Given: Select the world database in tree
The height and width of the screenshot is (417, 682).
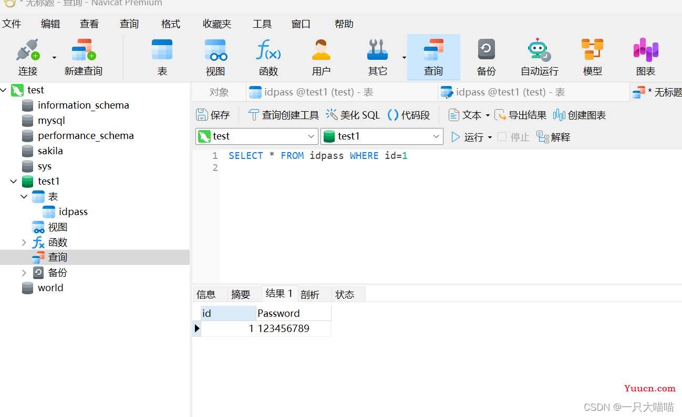Looking at the screenshot, I should pos(50,288).
